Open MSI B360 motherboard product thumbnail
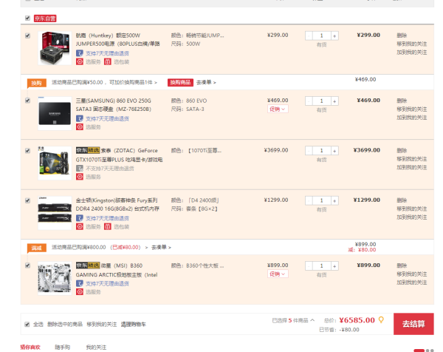 pyautogui.click(x=55, y=278)
